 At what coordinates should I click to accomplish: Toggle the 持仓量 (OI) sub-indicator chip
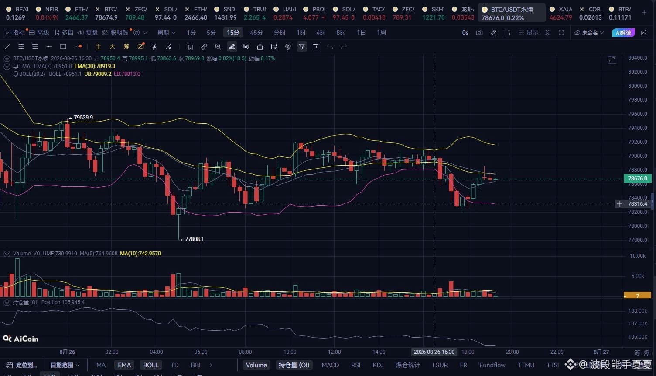click(294, 365)
